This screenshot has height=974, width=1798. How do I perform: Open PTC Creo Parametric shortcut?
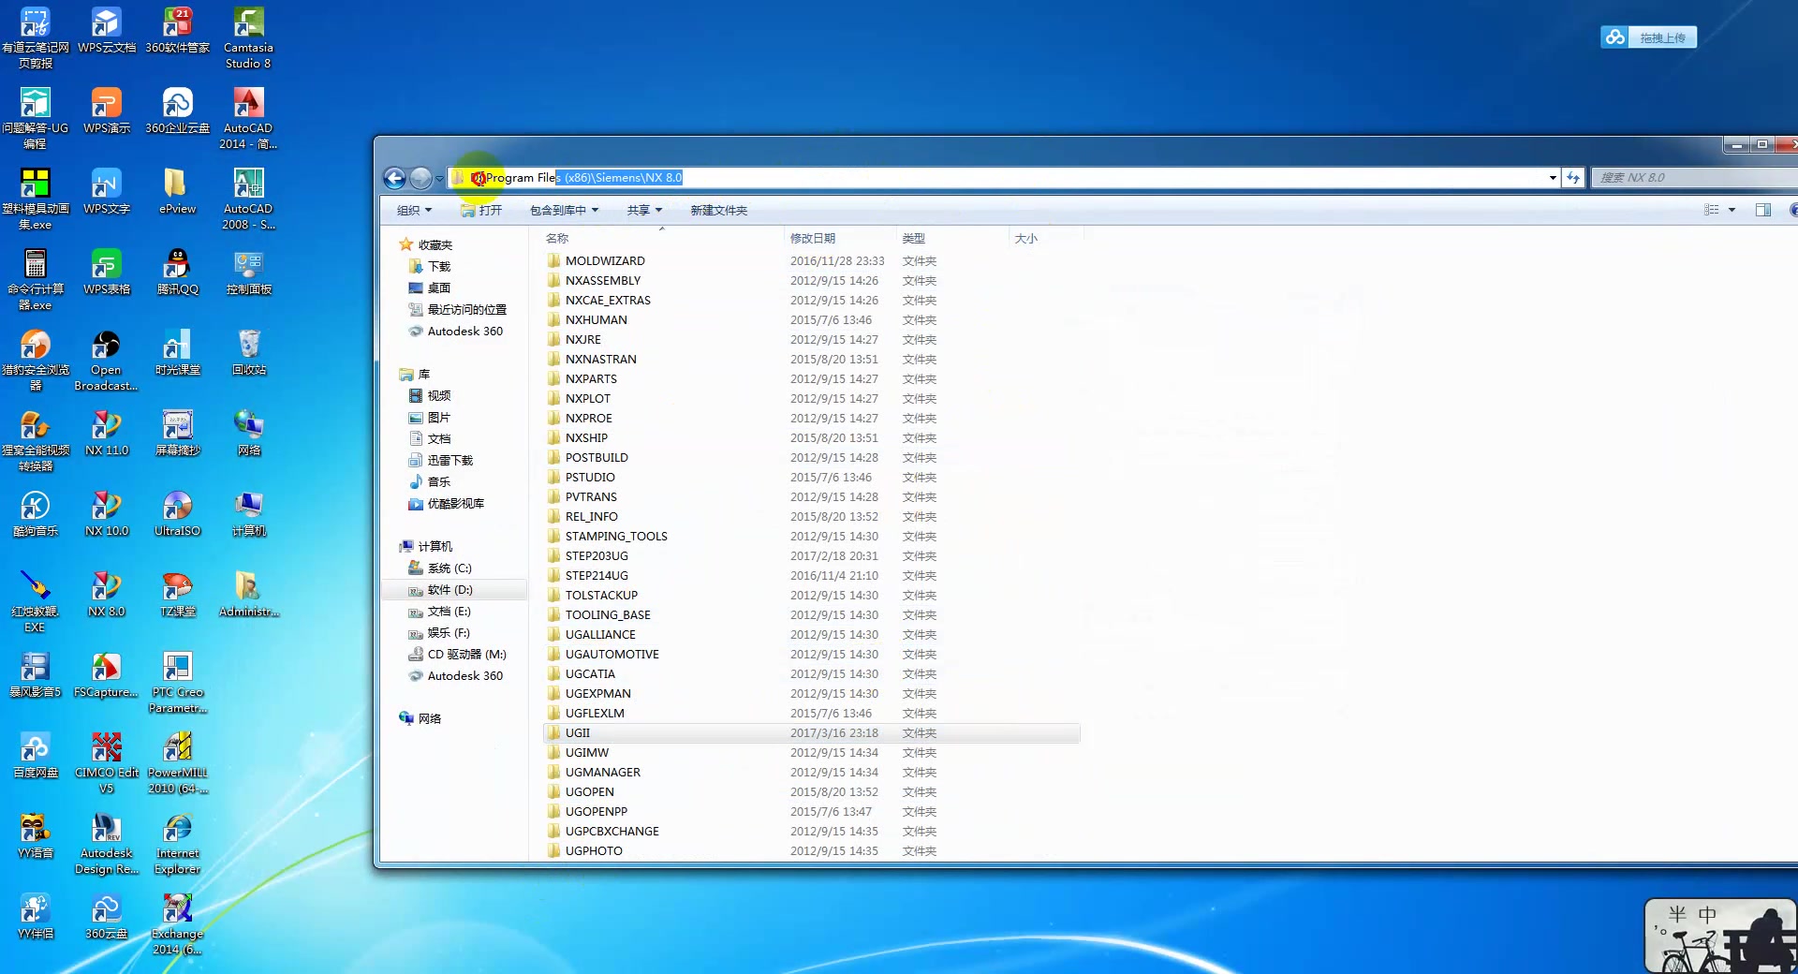177,682
